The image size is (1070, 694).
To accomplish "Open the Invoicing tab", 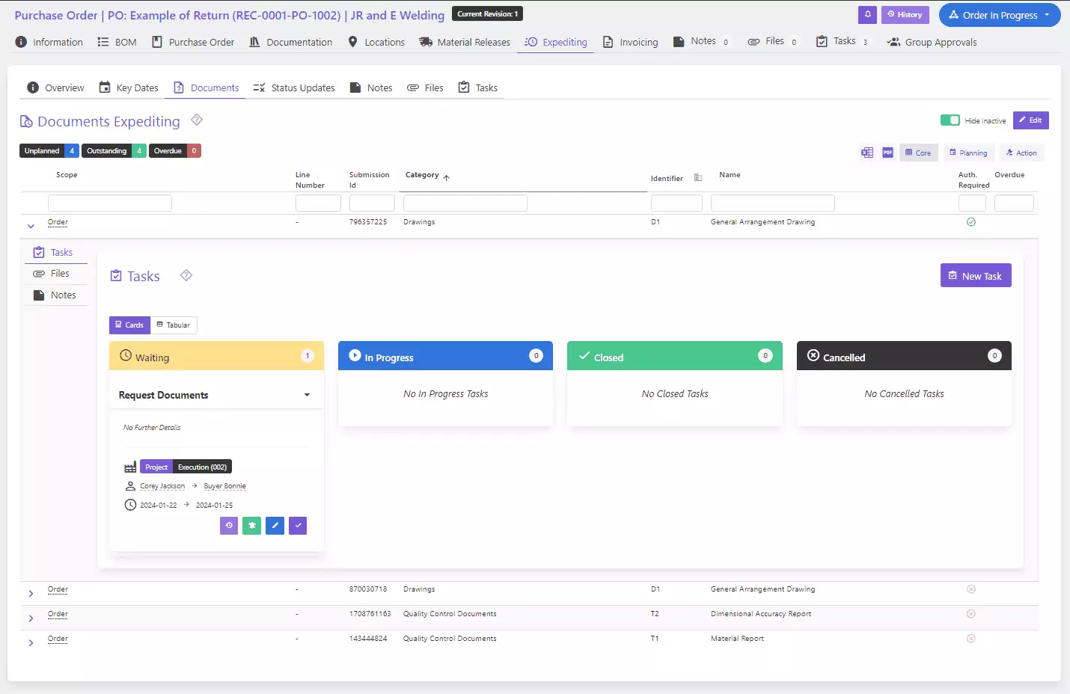I will tap(630, 42).
